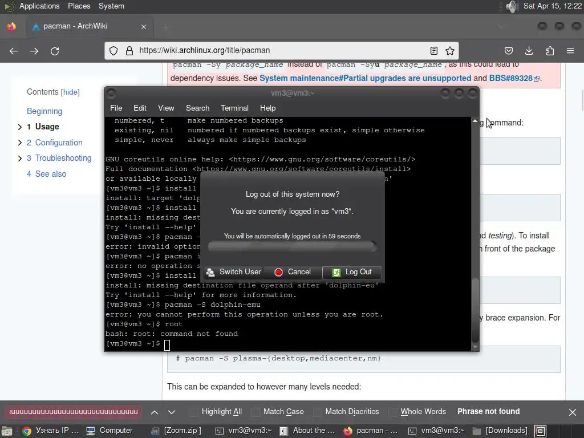This screenshot has height=438, width=584.
Task: Click the terminal vertical scrollbar
Action: pos(475,309)
